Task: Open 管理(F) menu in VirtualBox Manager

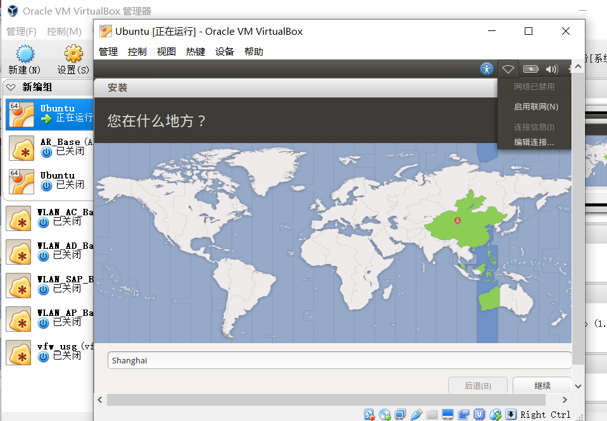Action: pyautogui.click(x=22, y=32)
